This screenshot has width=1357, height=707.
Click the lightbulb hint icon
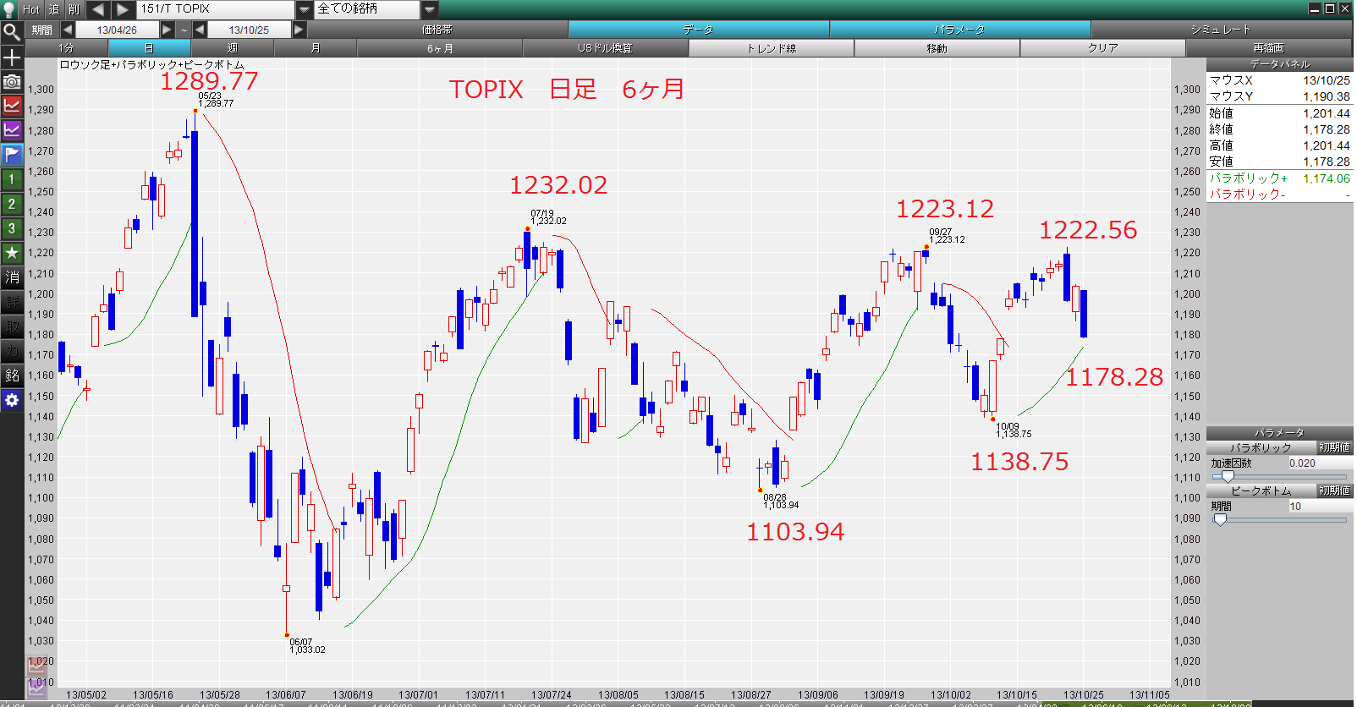(8, 8)
